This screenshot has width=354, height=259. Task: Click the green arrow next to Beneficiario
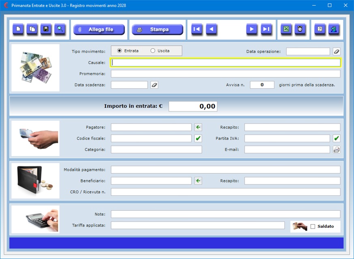[x=198, y=181]
